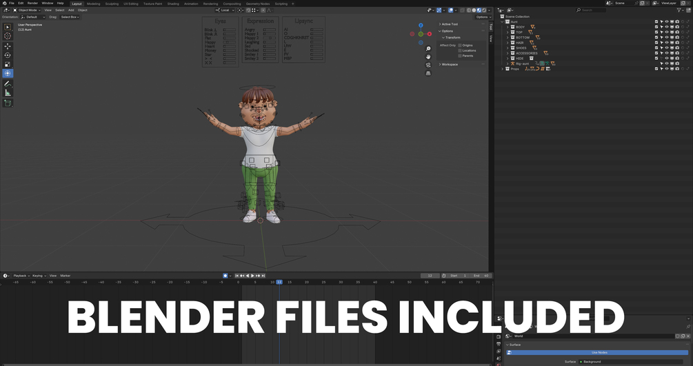Select the Cursor tool in the toolbar
Viewport: 693px width, 366px height.
pyautogui.click(x=8, y=36)
